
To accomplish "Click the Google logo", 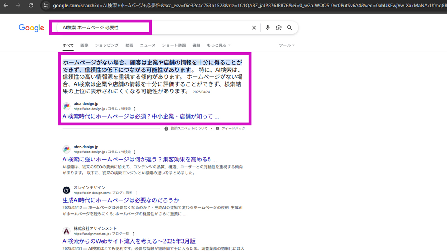I will pos(32,28).
